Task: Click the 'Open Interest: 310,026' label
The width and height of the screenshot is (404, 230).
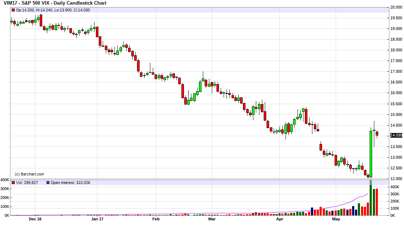Action: pyautogui.click(x=70, y=183)
